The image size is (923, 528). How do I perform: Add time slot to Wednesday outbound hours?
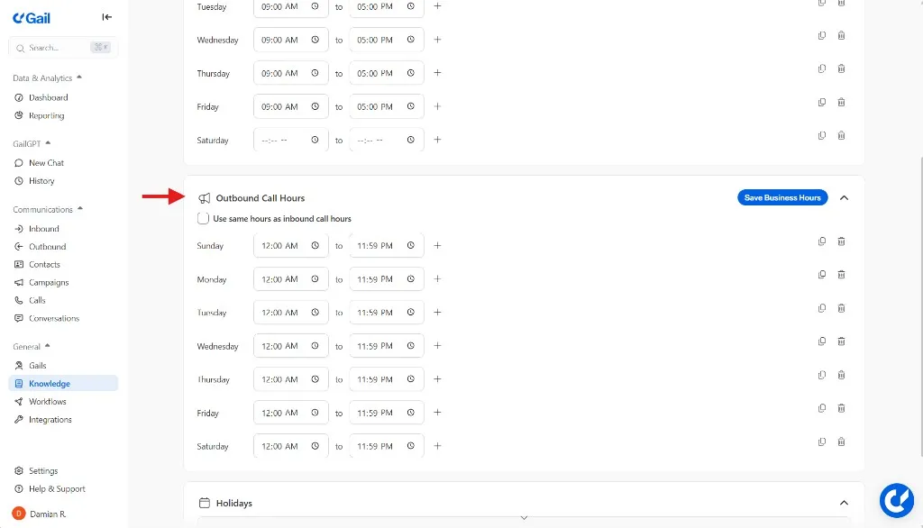(437, 345)
